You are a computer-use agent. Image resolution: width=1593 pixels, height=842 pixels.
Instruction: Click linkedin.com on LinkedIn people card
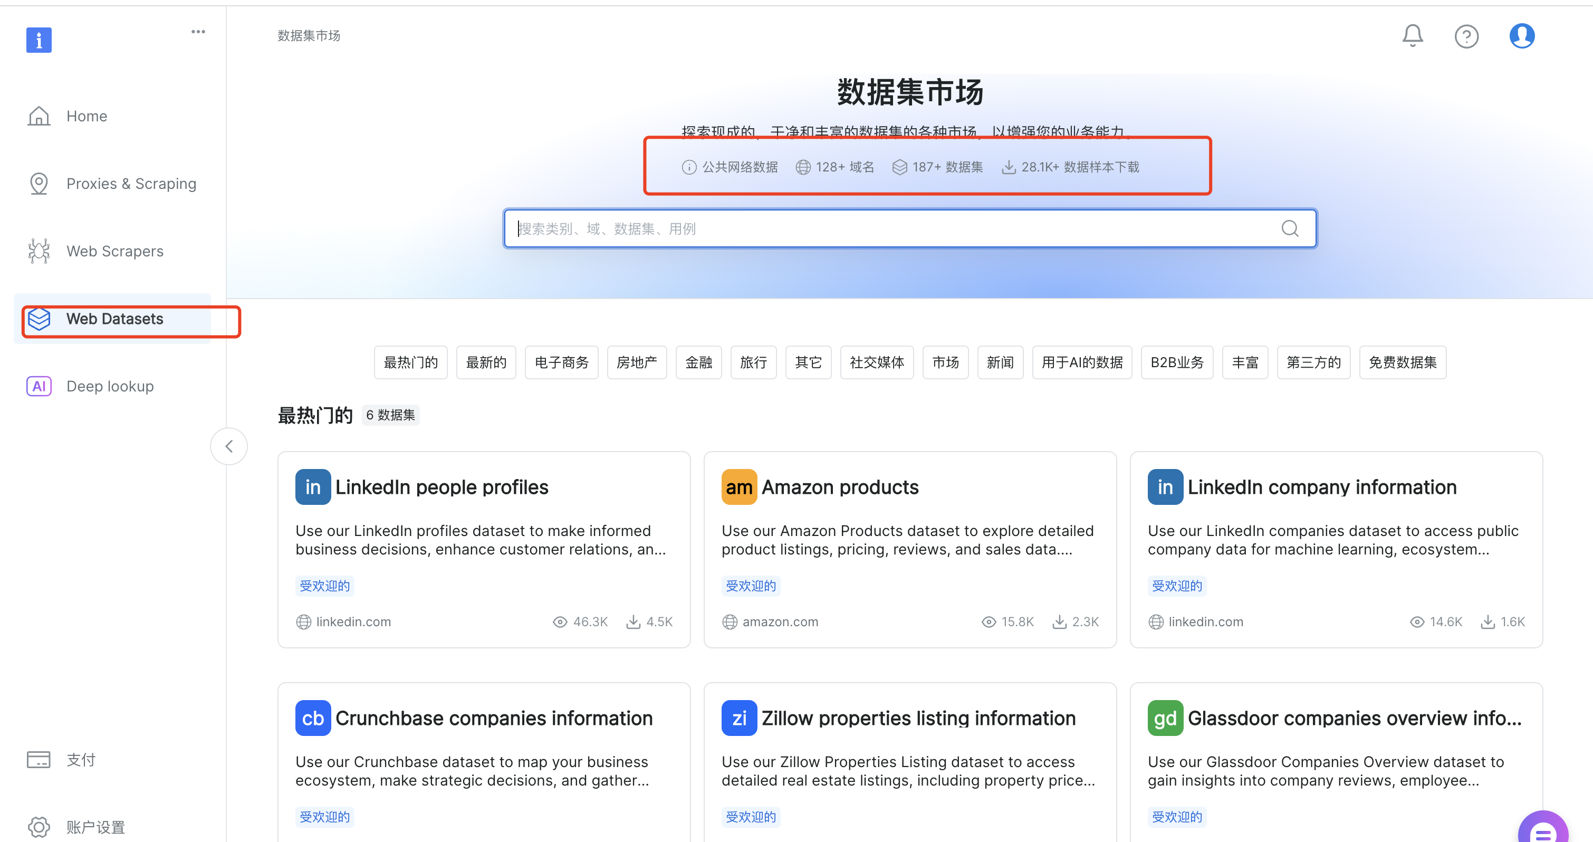point(354,622)
